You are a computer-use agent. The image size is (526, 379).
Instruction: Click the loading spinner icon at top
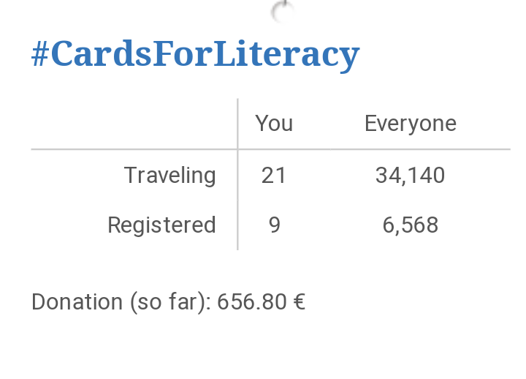point(283,12)
